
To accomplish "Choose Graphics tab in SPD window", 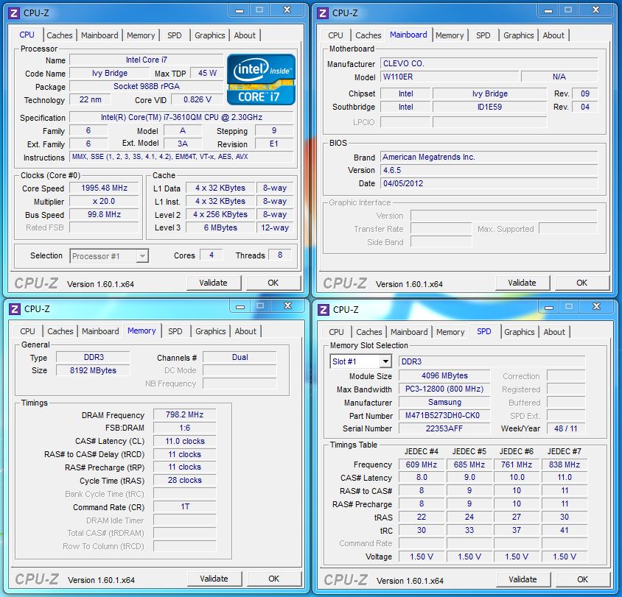I will coord(520,332).
